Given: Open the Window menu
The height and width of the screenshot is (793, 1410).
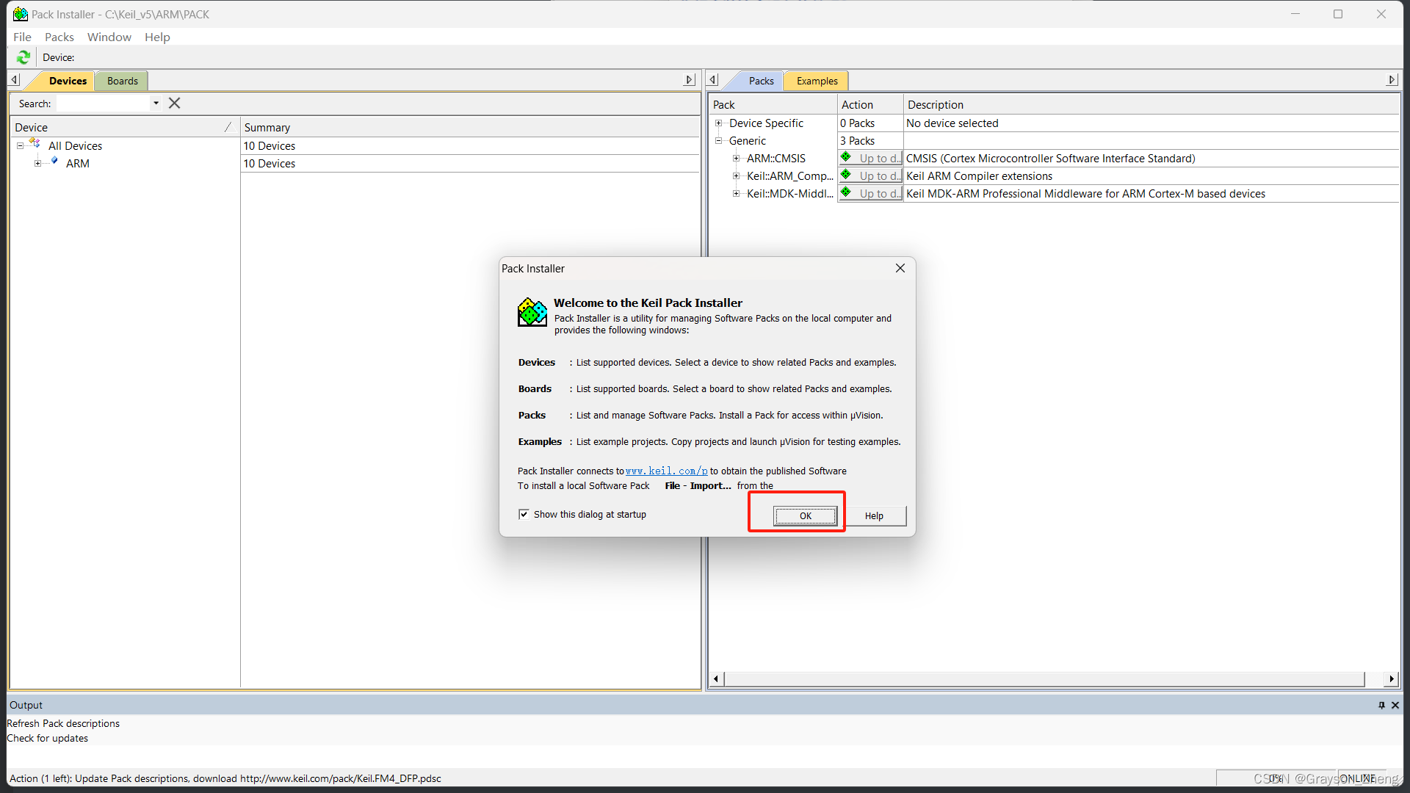Looking at the screenshot, I should [109, 37].
